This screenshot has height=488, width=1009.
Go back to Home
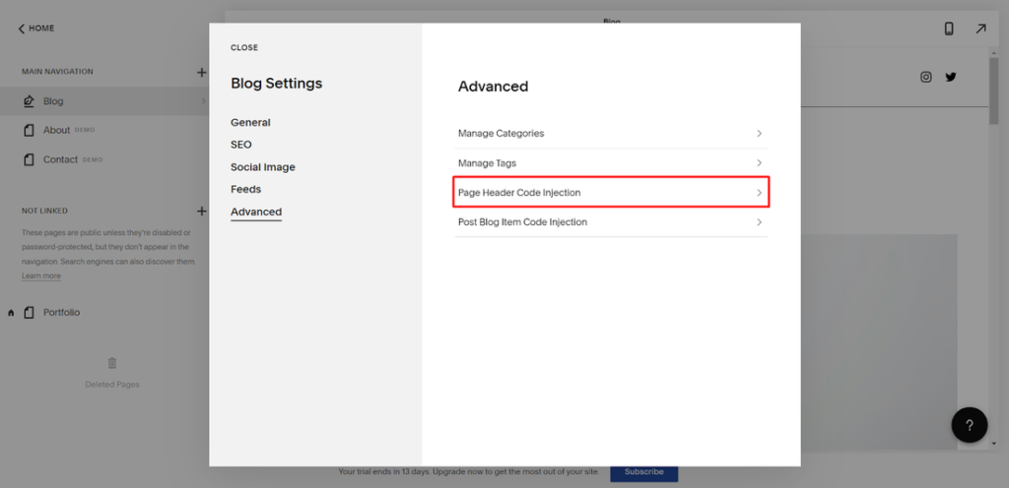pyautogui.click(x=36, y=29)
